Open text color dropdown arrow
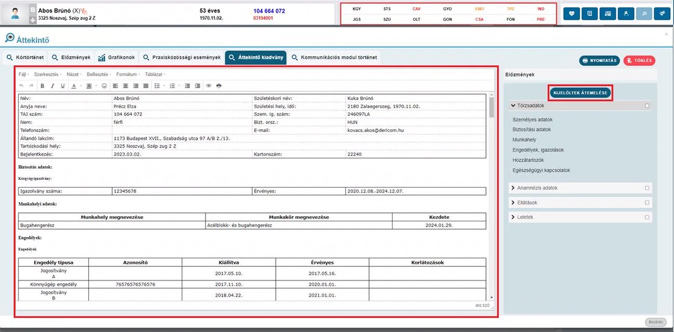Screen dimensions: 674x332 pyautogui.click(x=80, y=86)
